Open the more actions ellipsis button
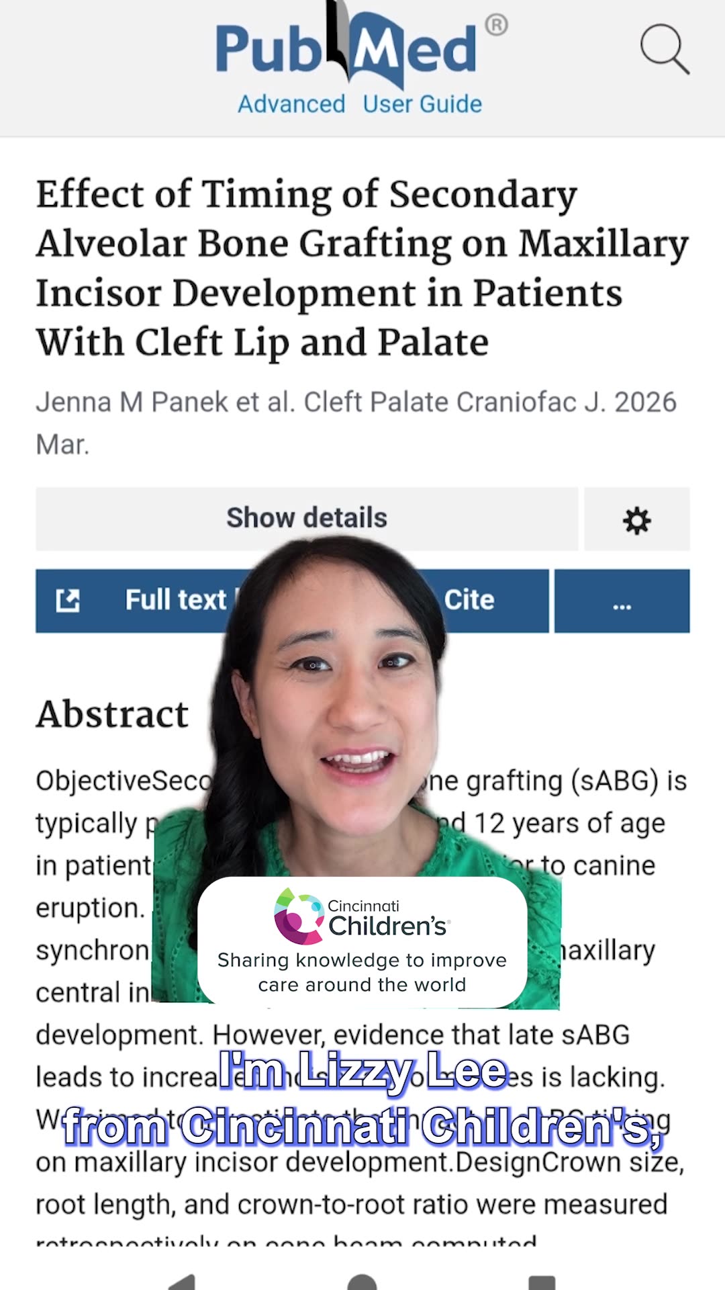Viewport: 725px width, 1290px height. 622,601
